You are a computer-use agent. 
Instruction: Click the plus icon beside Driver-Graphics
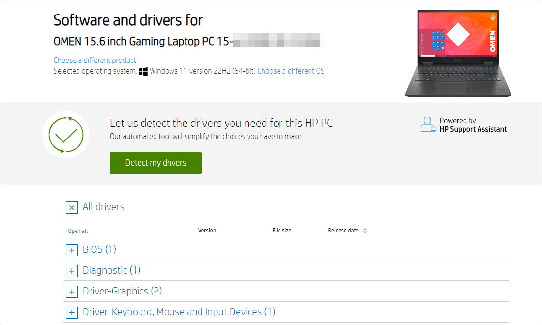coord(72,292)
